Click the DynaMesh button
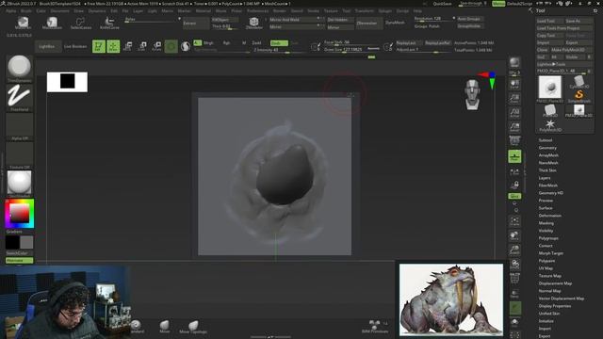Image resolution: width=603 pixels, height=339 pixels. 395,23
